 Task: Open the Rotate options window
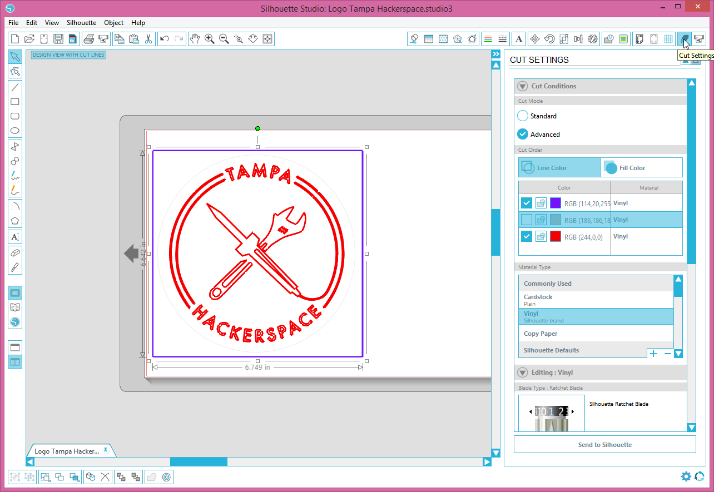(549, 39)
